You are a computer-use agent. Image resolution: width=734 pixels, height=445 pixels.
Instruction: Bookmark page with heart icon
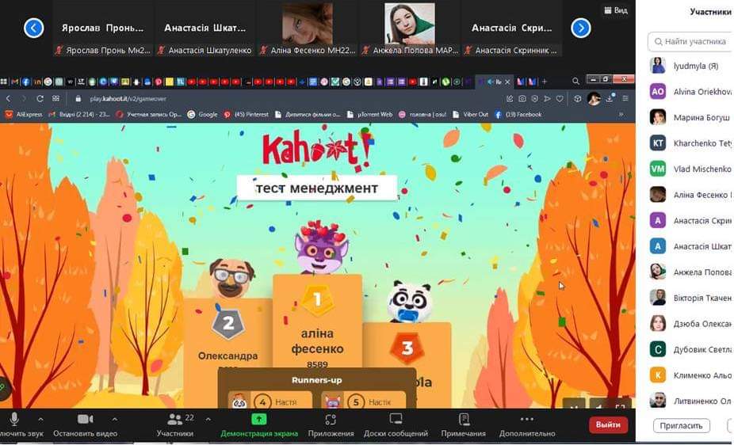click(x=560, y=99)
